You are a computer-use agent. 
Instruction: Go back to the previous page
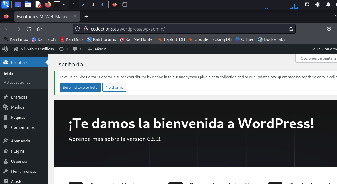pos(7,29)
